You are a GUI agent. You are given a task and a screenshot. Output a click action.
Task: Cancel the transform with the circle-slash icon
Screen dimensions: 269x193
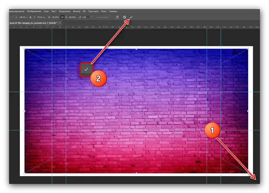tap(125, 17)
